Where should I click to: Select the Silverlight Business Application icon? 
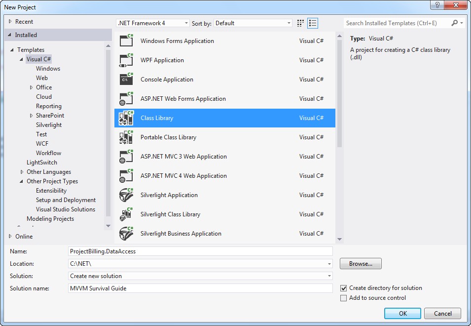pyautogui.click(x=126, y=233)
